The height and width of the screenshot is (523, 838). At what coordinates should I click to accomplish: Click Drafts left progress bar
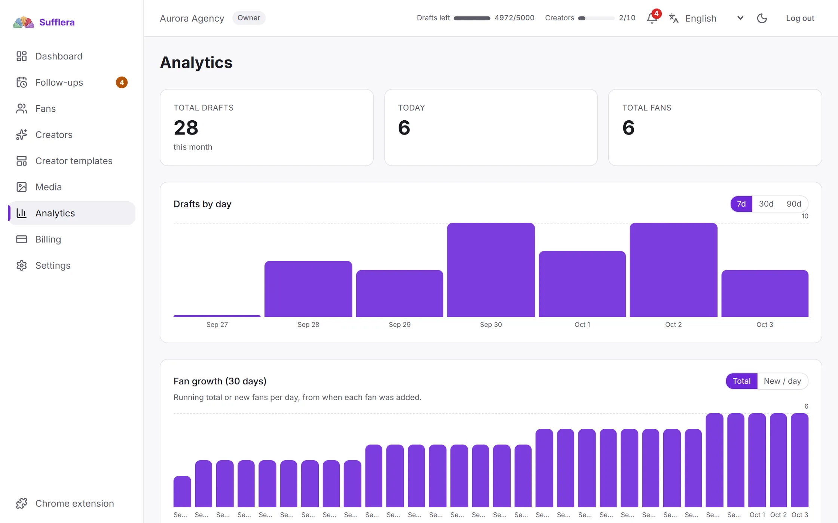coord(472,18)
